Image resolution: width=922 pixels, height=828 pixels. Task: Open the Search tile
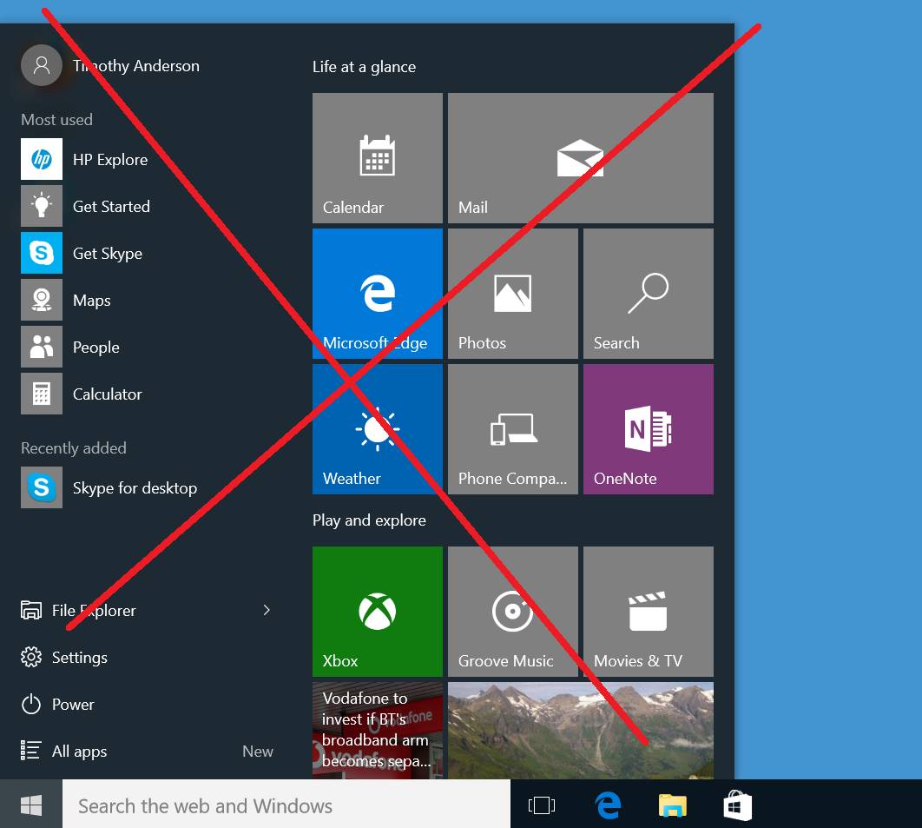[x=649, y=294]
